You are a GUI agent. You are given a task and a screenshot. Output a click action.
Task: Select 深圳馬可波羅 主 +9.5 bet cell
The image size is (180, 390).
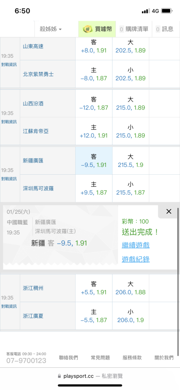tap(94, 188)
